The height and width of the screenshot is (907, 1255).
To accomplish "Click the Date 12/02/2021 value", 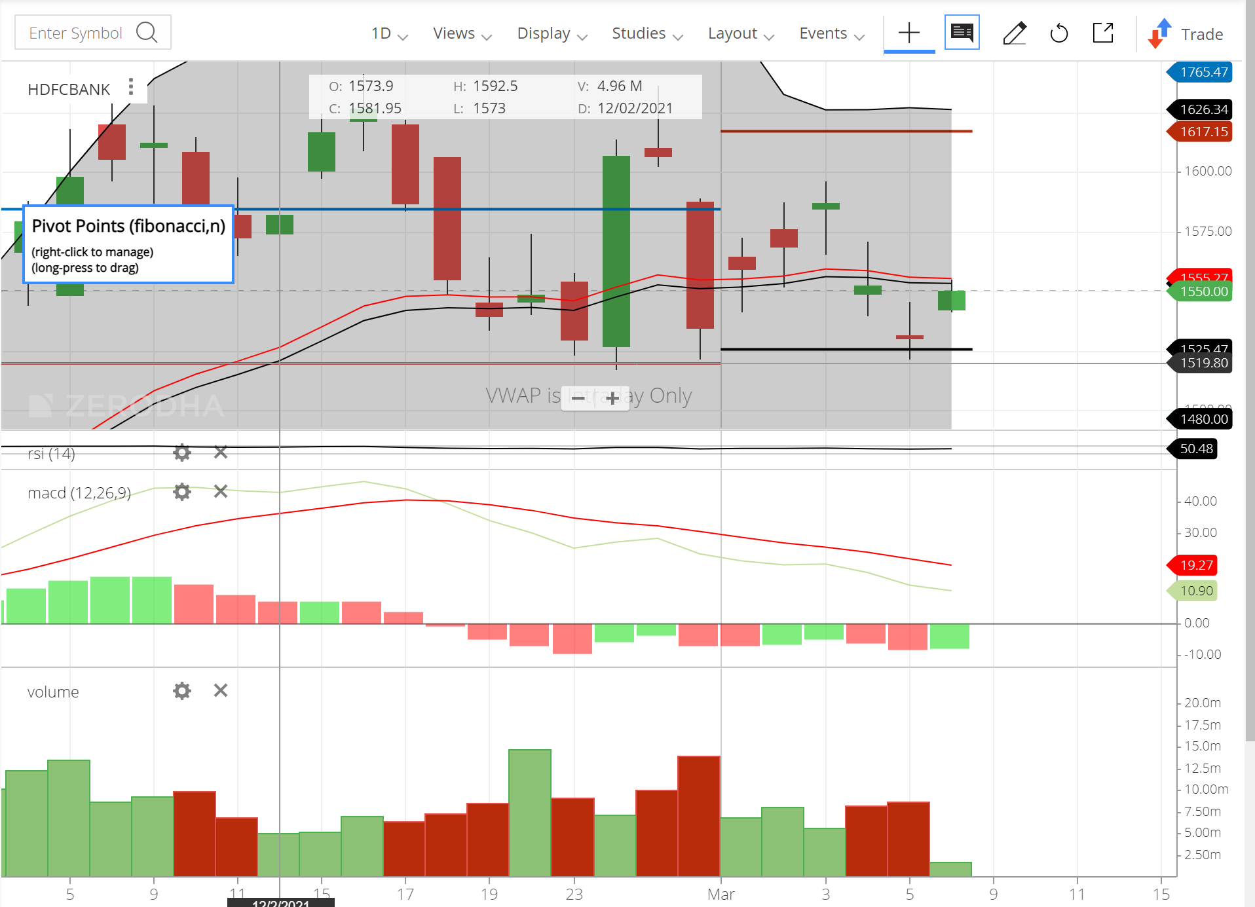I will 635,109.
